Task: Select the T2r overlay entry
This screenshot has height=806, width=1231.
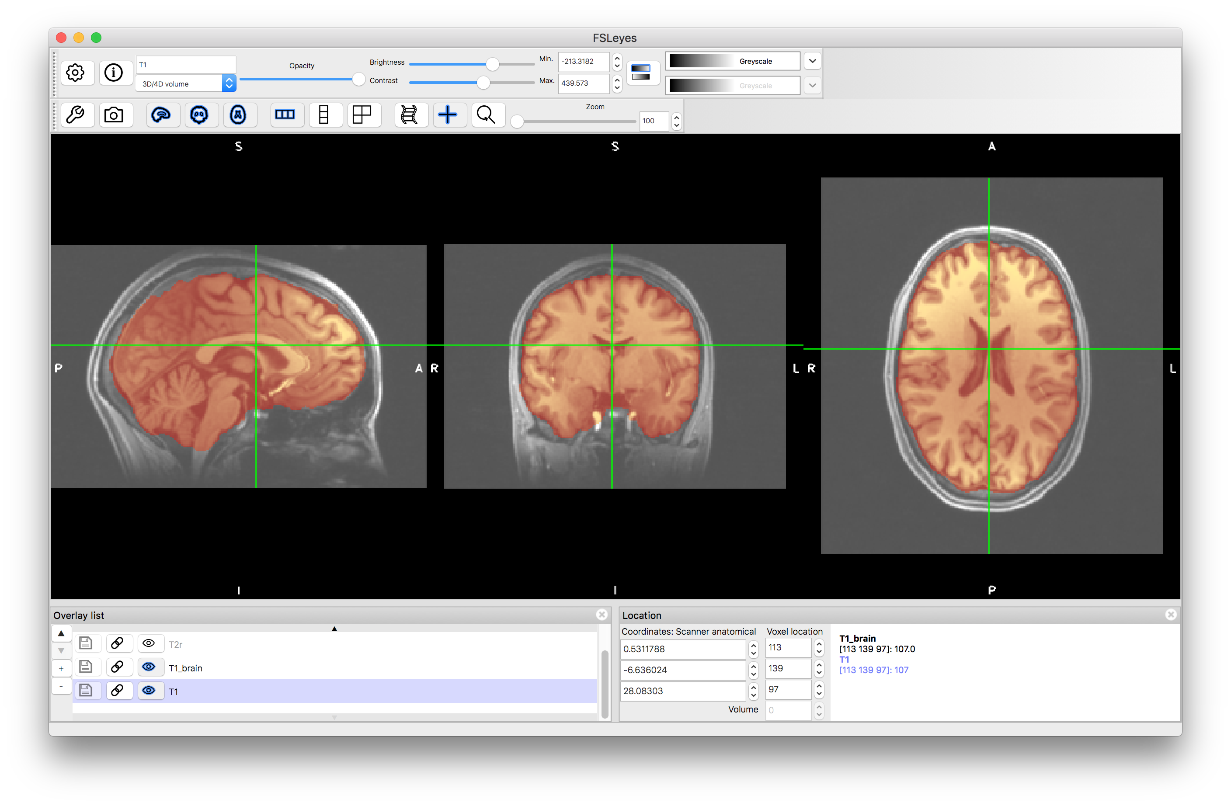Action: point(176,645)
